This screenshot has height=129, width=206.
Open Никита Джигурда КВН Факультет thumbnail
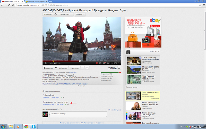coord(133,116)
